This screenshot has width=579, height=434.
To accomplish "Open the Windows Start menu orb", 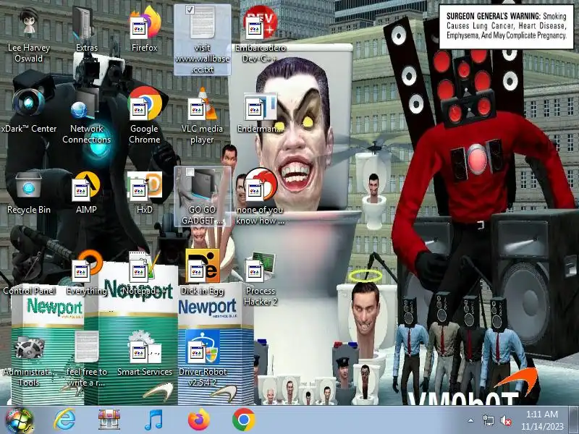I will pyautogui.click(x=19, y=420).
